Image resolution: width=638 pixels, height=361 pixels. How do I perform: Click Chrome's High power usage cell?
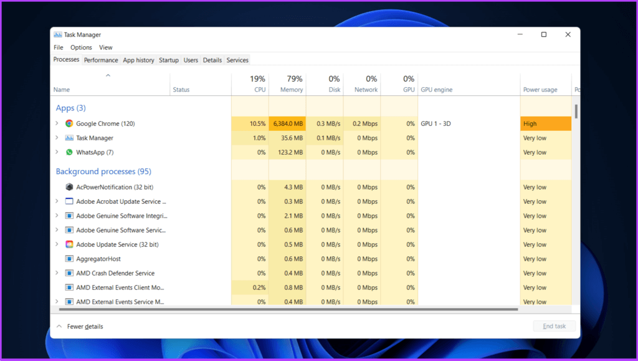click(546, 123)
